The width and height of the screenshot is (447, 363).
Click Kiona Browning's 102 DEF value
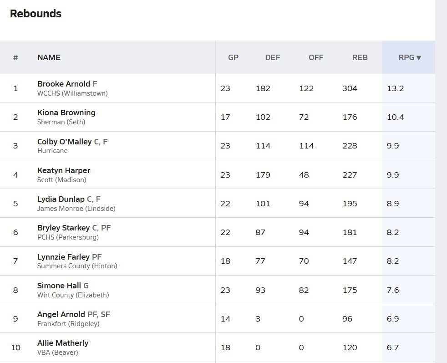[263, 117]
